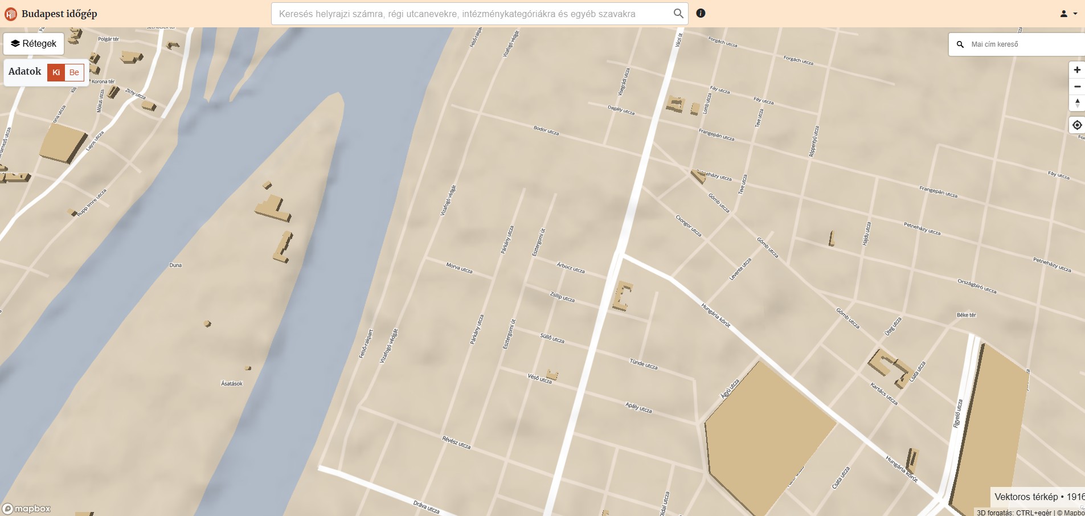Open the info icon beside the search bar

pos(701,14)
